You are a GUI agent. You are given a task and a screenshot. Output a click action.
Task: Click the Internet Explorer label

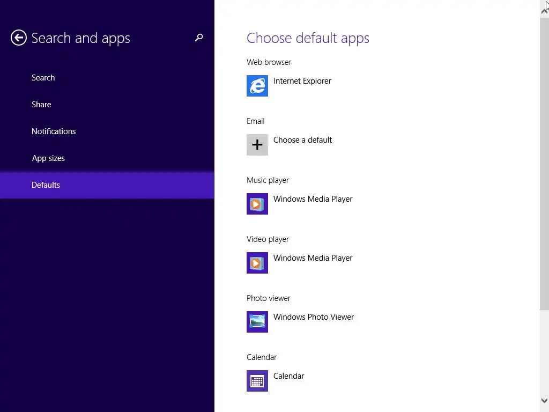tap(302, 81)
